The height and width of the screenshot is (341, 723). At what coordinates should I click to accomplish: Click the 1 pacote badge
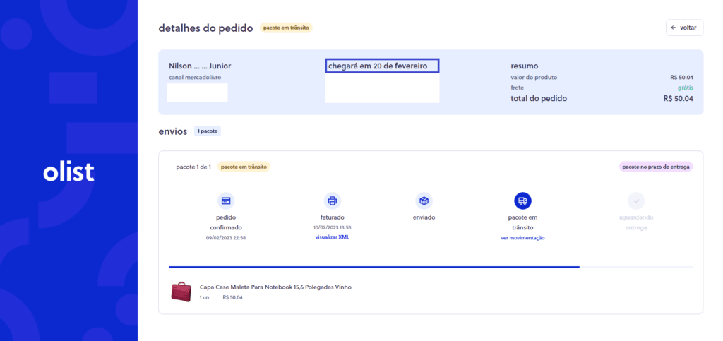coord(208,131)
